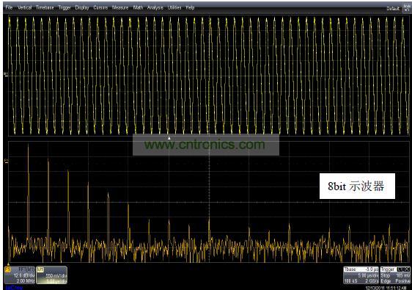Viewport: 412px width, 290px height.
Task: Open the Trigger descriptor box
Action: 395,275
